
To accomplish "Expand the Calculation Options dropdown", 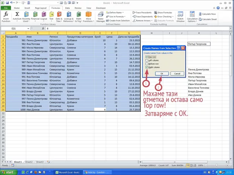I will [x=192, y=17].
